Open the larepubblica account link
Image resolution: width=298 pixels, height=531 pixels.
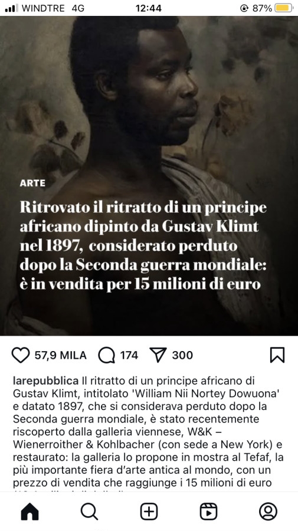pyautogui.click(x=45, y=381)
